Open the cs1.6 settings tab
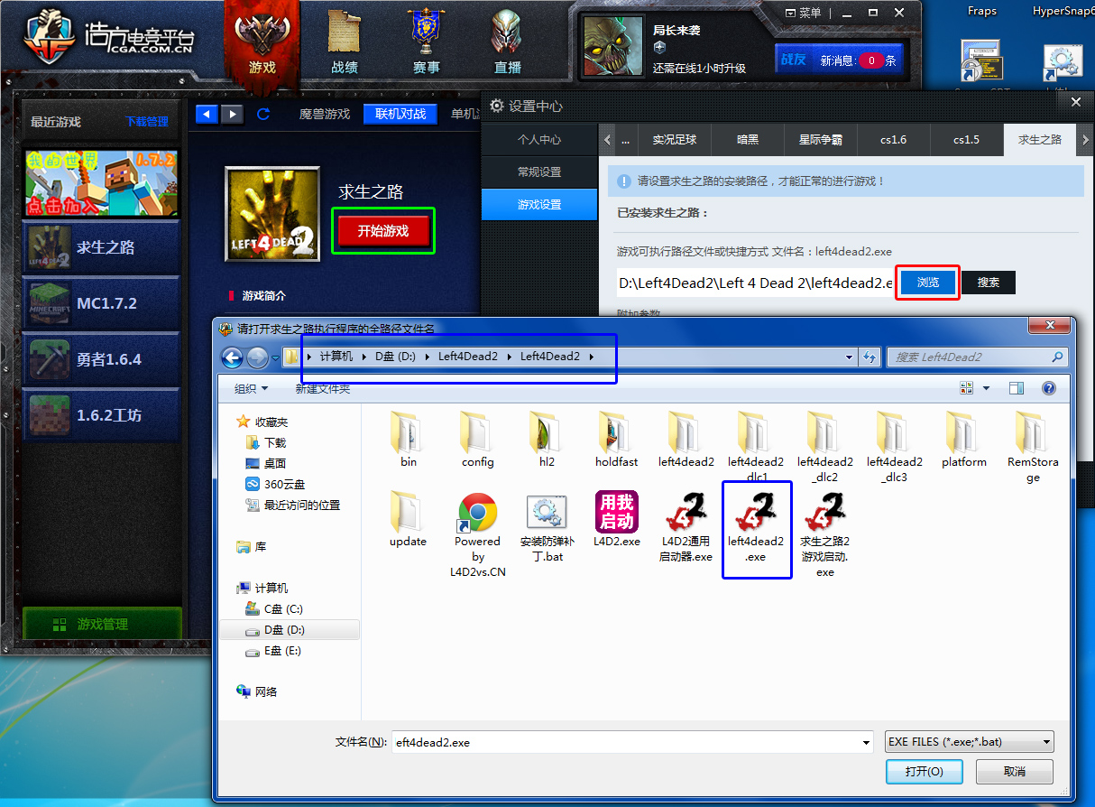The width and height of the screenshot is (1095, 807). pyautogui.click(x=894, y=140)
